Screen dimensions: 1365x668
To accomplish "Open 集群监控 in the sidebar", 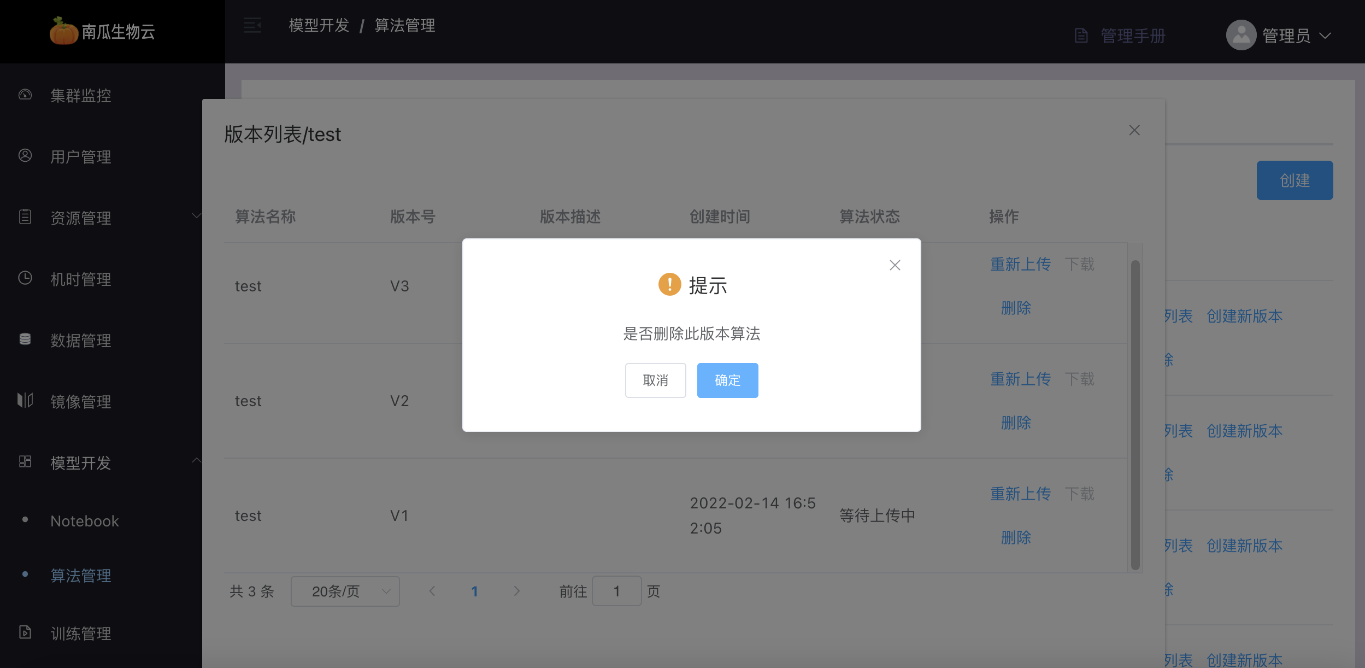I will [x=81, y=96].
